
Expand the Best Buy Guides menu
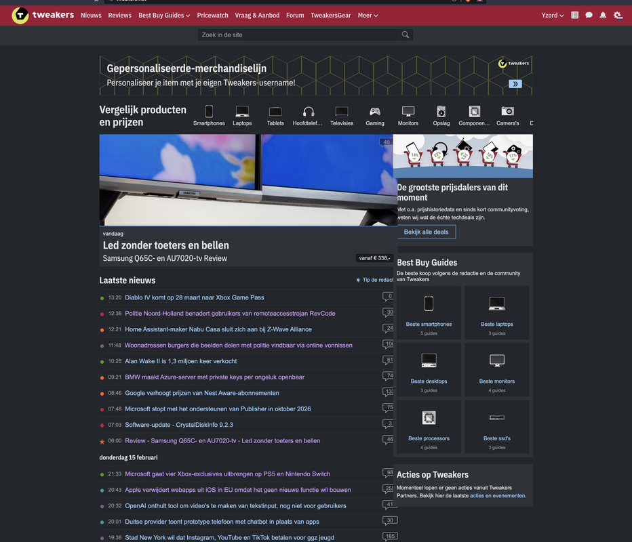164,16
